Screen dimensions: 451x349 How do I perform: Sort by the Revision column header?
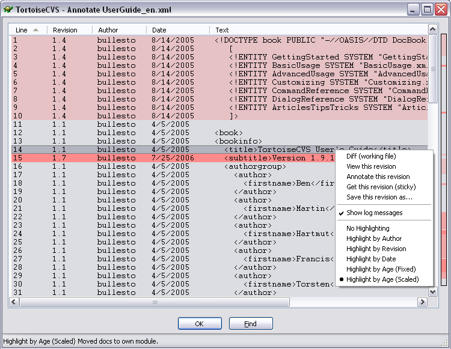point(69,30)
